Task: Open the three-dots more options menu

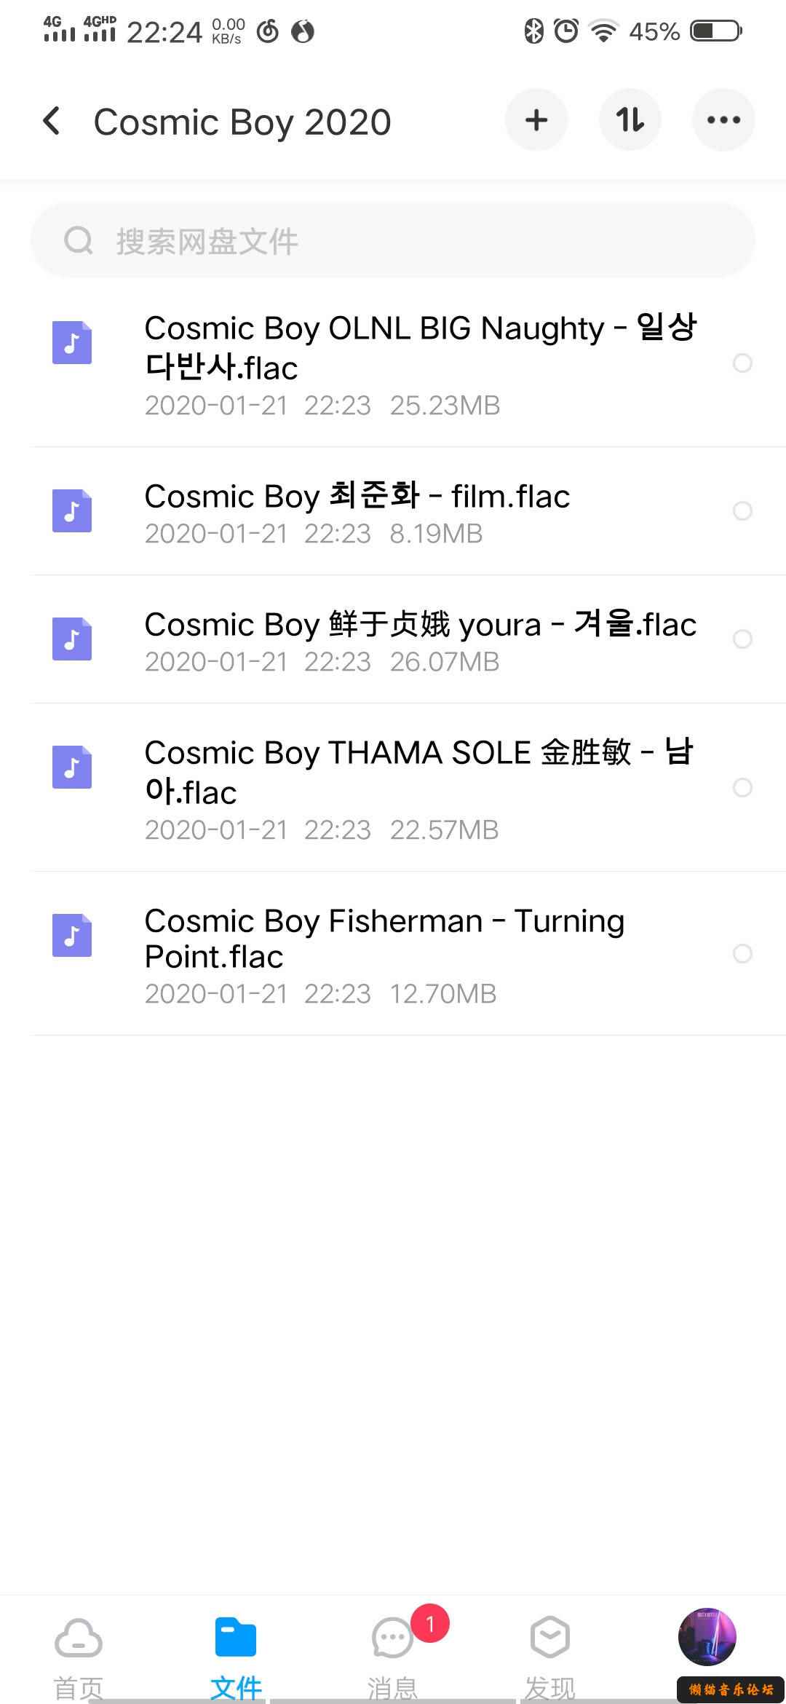Action: click(x=723, y=120)
